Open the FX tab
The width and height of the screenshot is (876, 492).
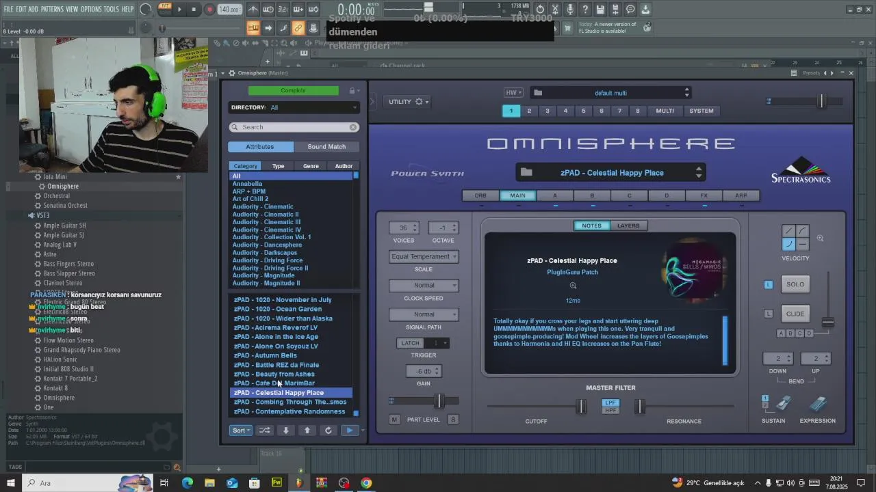coord(704,195)
